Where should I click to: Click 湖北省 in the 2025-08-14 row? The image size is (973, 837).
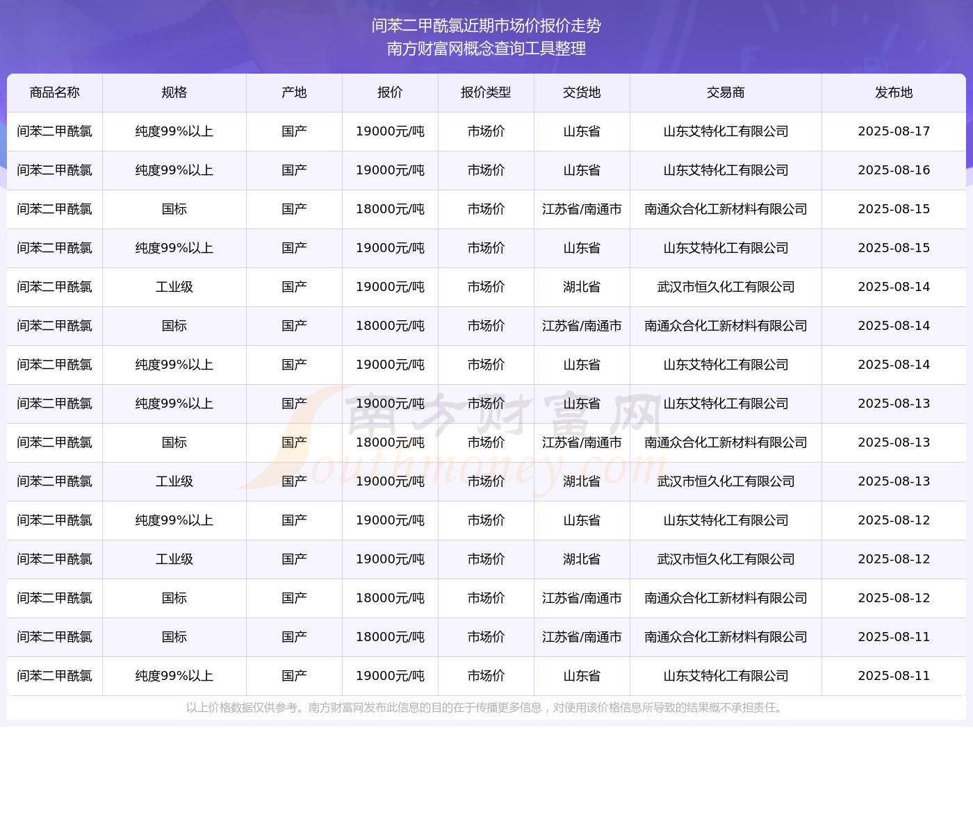582,287
